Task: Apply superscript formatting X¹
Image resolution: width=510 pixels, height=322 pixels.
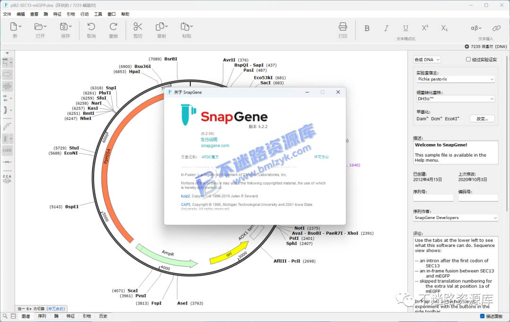Action: [425, 28]
